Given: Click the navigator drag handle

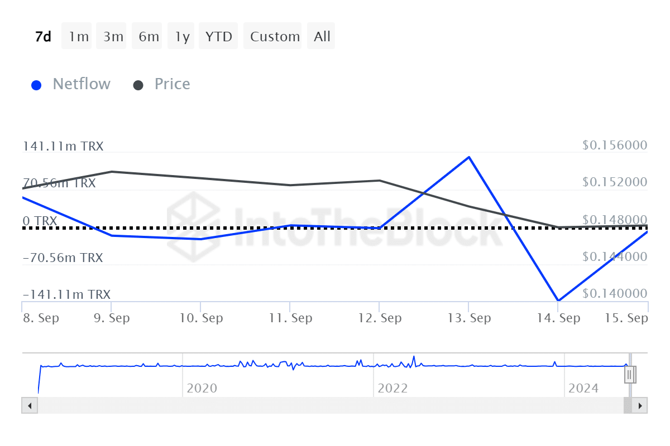Looking at the screenshot, I should [x=629, y=374].
